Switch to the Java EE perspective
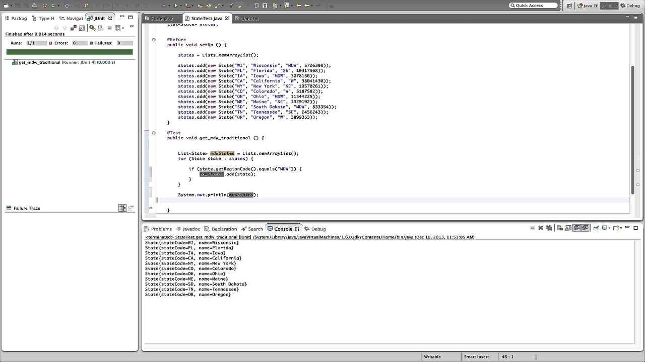Screen dimensions: 645x362 point(588,6)
